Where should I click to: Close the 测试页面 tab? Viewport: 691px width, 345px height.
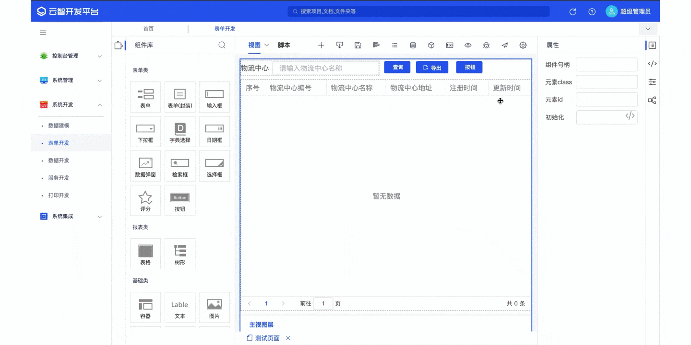(x=288, y=338)
